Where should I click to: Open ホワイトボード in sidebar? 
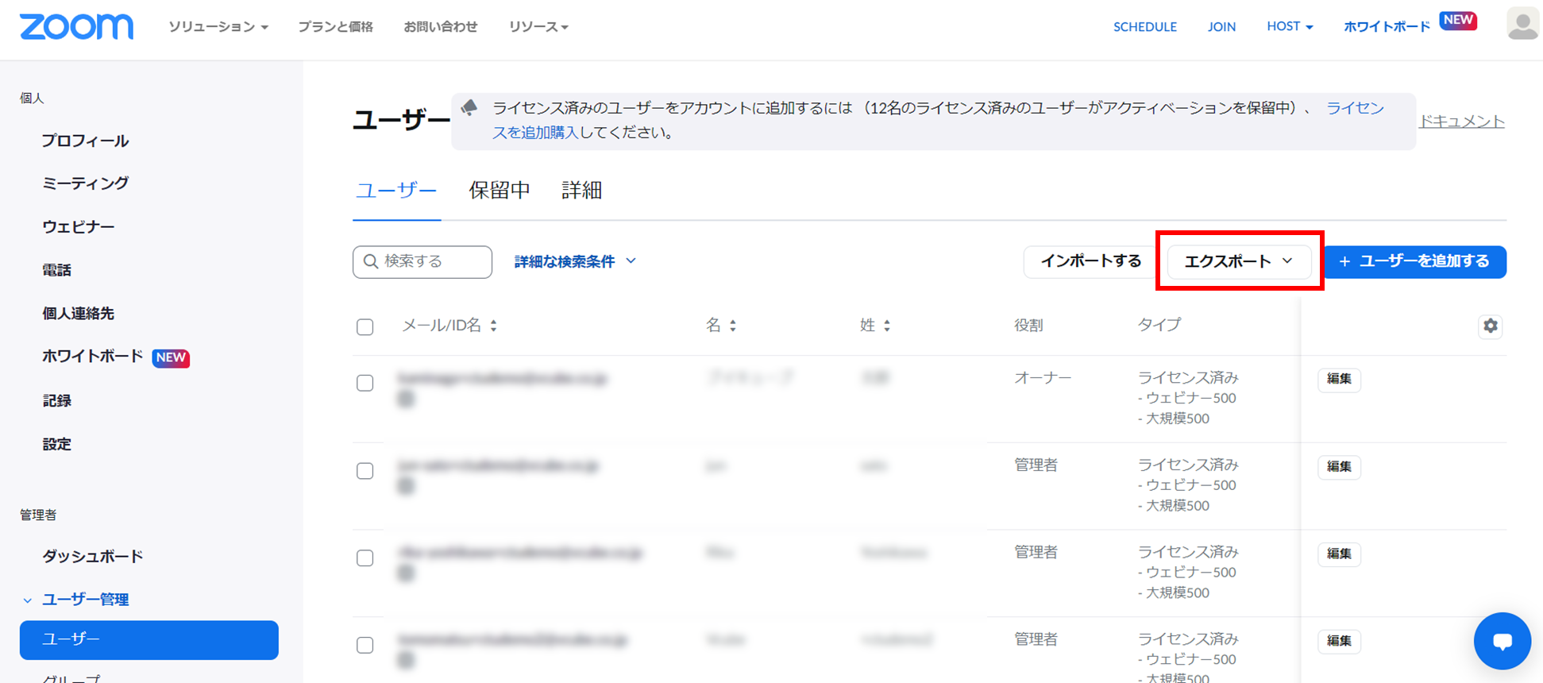click(92, 357)
